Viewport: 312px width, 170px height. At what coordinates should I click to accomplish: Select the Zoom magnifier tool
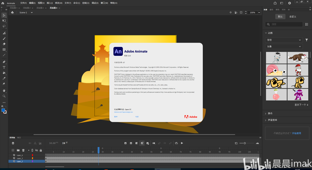[4, 96]
